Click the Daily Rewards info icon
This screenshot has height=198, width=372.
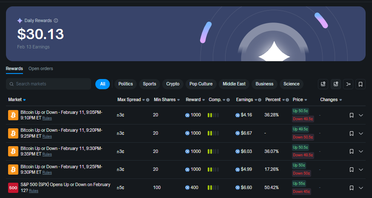click(56, 20)
